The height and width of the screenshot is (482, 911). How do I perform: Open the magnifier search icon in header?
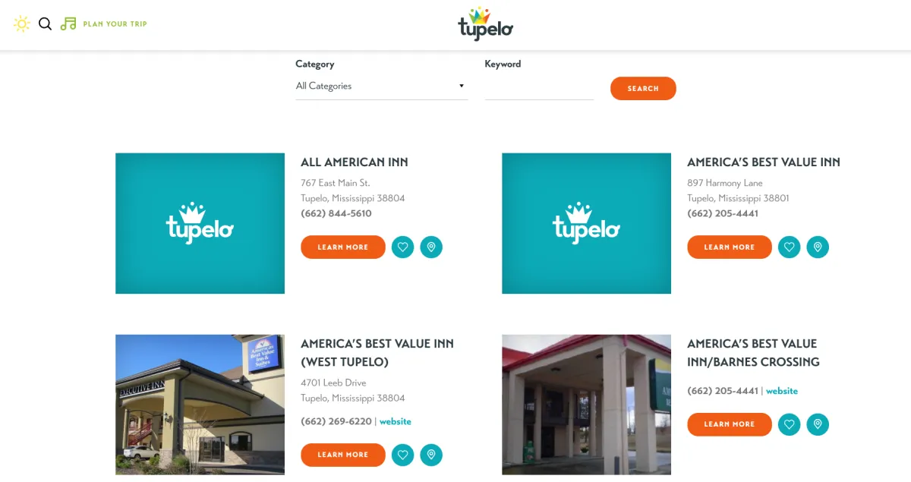click(46, 24)
